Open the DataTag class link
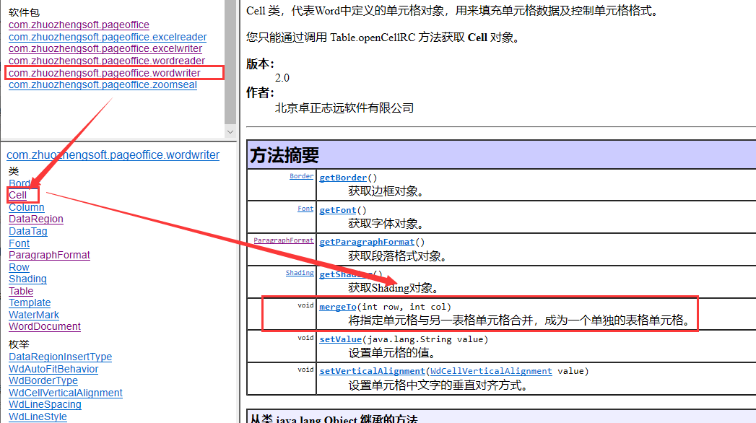Screen dimensions: 756x423 [x=28, y=231]
